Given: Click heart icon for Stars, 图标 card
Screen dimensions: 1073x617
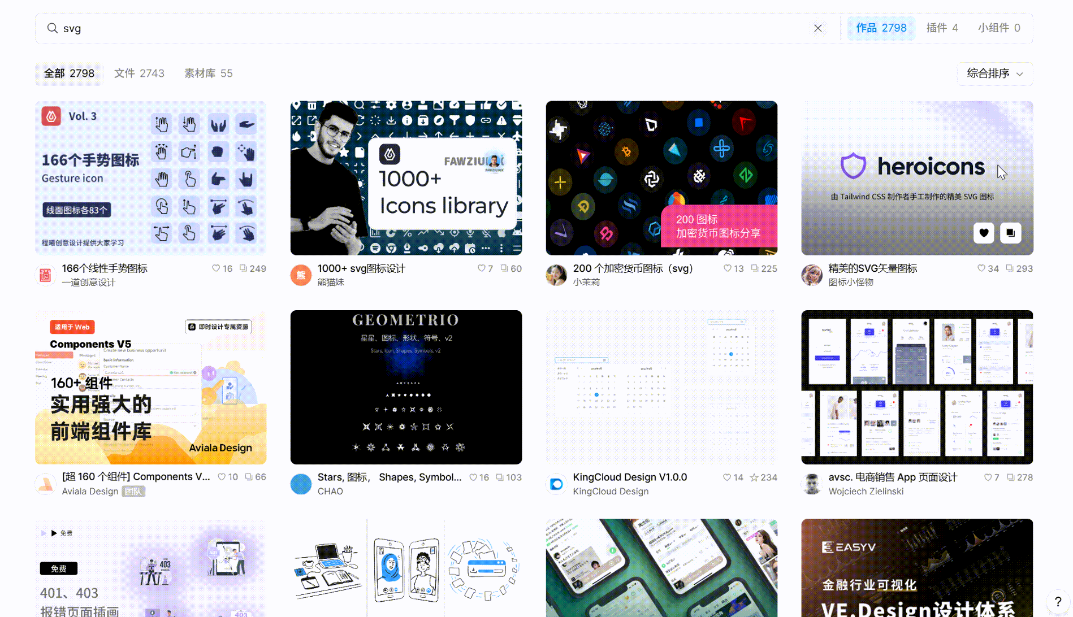Looking at the screenshot, I should click(473, 477).
